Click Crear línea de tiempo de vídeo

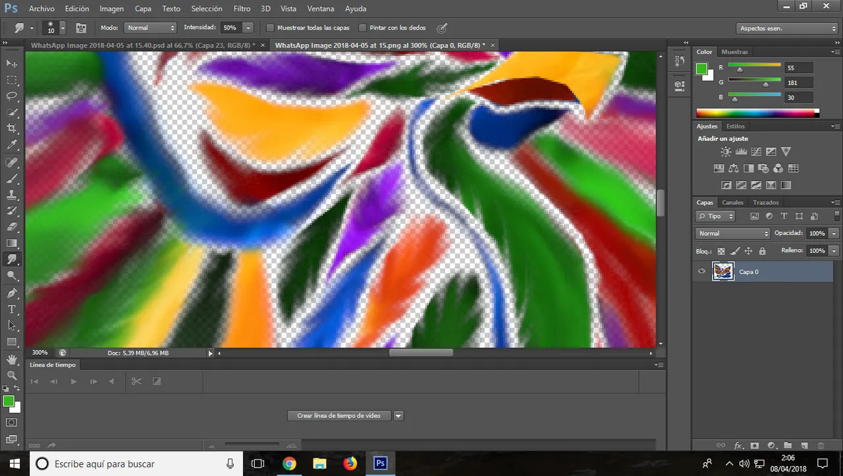tap(339, 416)
